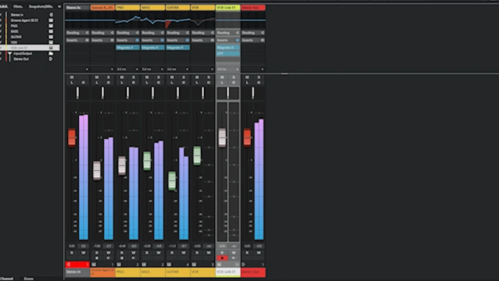Expand Routing section on VOX channel

(202, 33)
